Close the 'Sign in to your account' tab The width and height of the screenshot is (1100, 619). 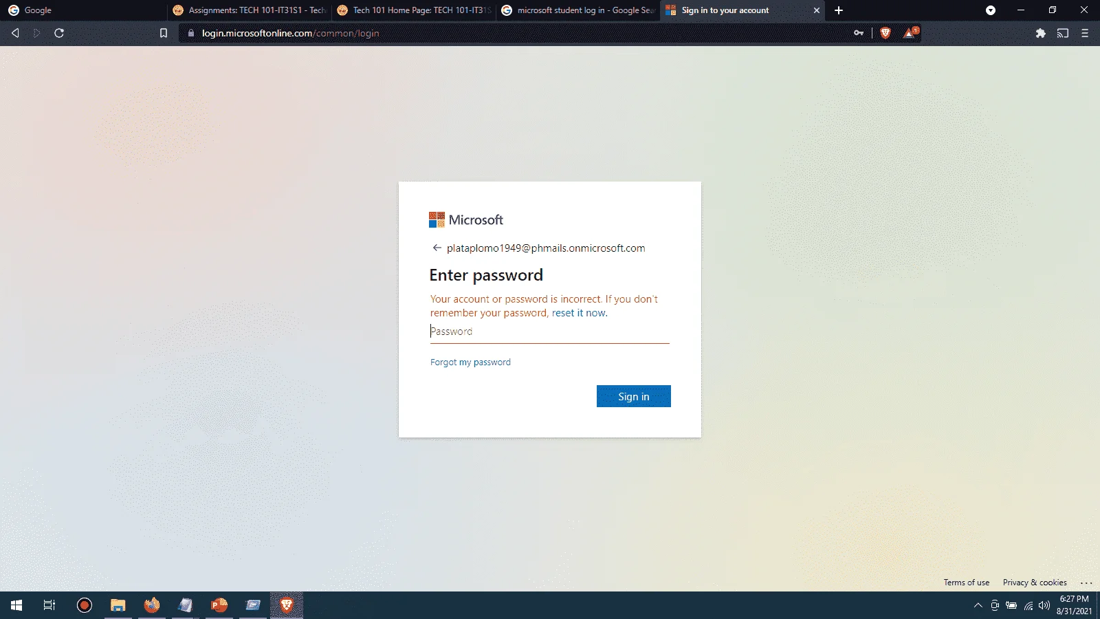pos(817,10)
